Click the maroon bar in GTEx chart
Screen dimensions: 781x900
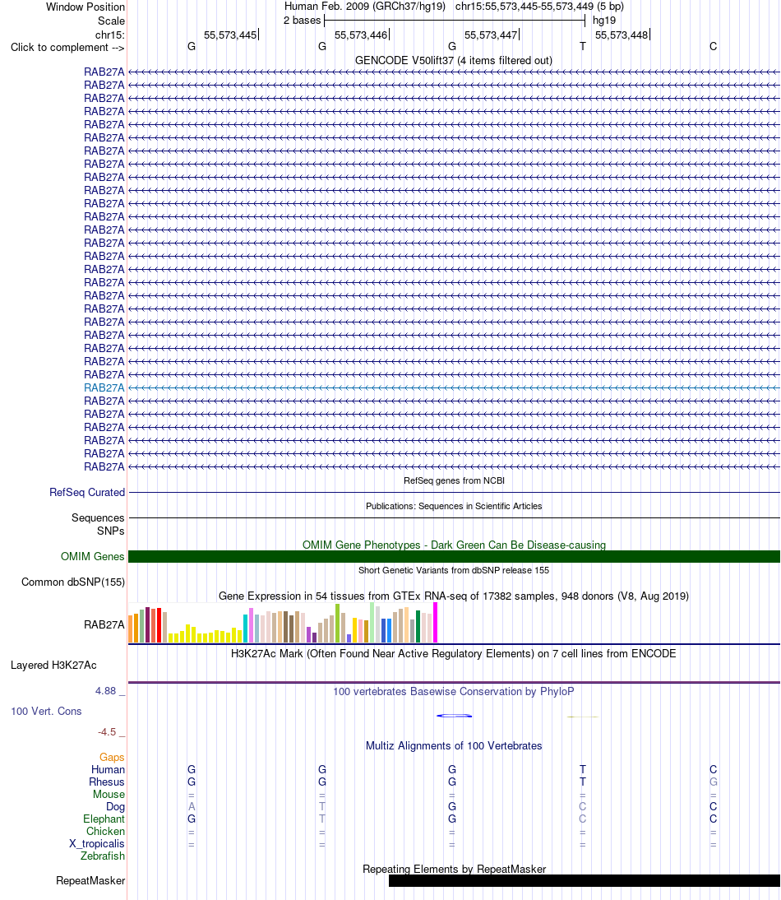click(148, 624)
